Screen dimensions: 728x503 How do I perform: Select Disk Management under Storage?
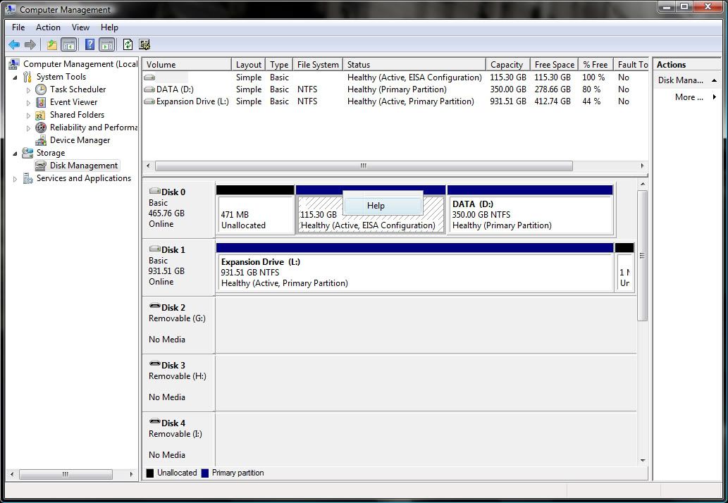tap(84, 166)
